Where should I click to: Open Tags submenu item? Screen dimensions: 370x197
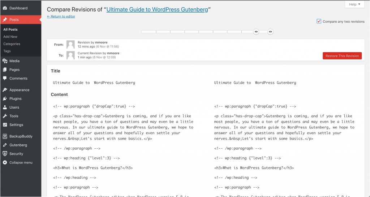7,51
